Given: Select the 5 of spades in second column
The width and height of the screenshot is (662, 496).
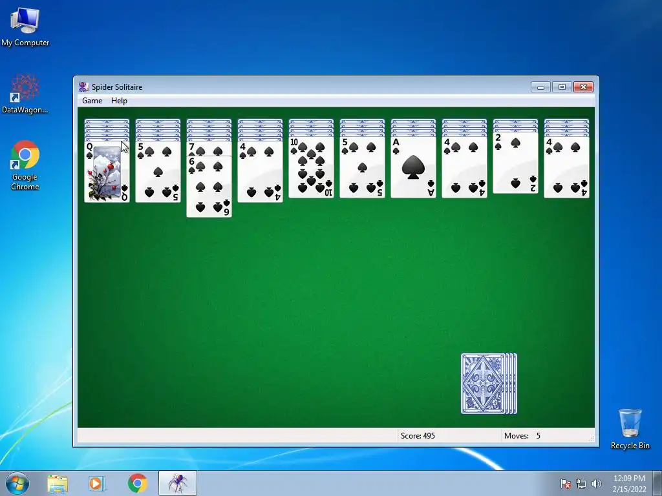Looking at the screenshot, I should (x=158, y=172).
